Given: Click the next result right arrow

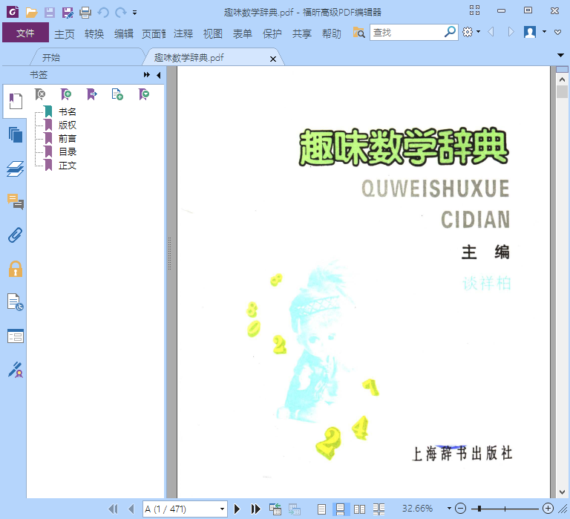Looking at the screenshot, I should click(x=511, y=32).
